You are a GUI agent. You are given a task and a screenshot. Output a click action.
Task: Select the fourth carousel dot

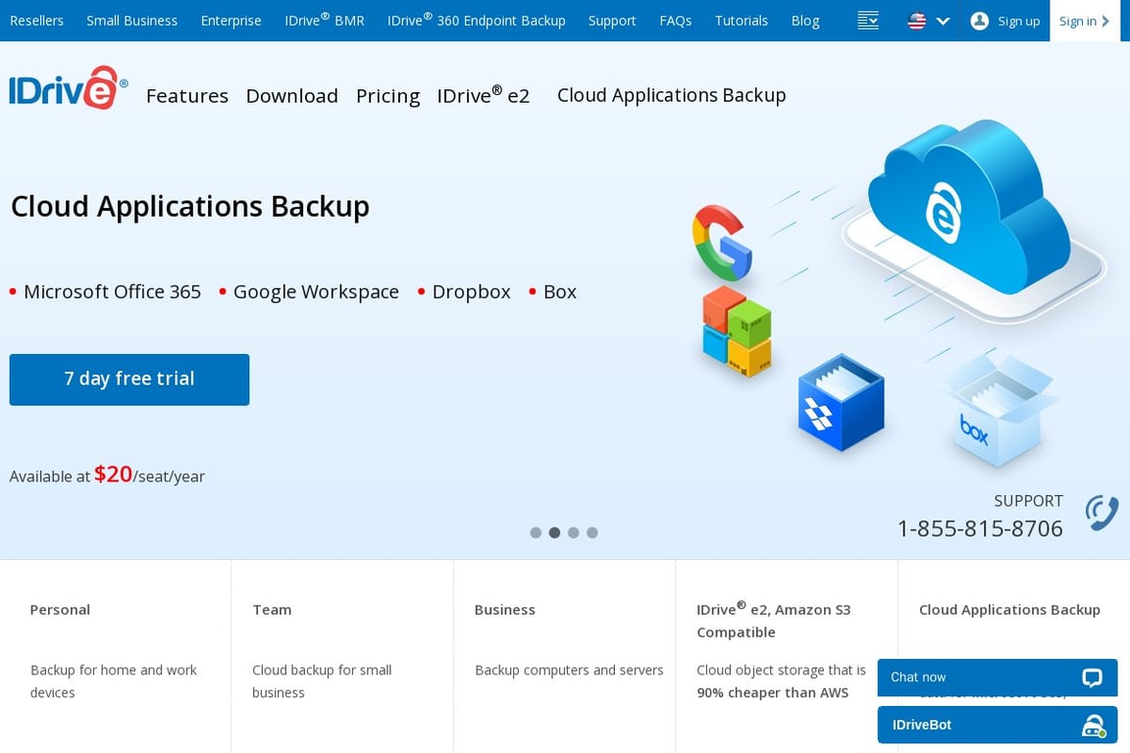tap(591, 532)
